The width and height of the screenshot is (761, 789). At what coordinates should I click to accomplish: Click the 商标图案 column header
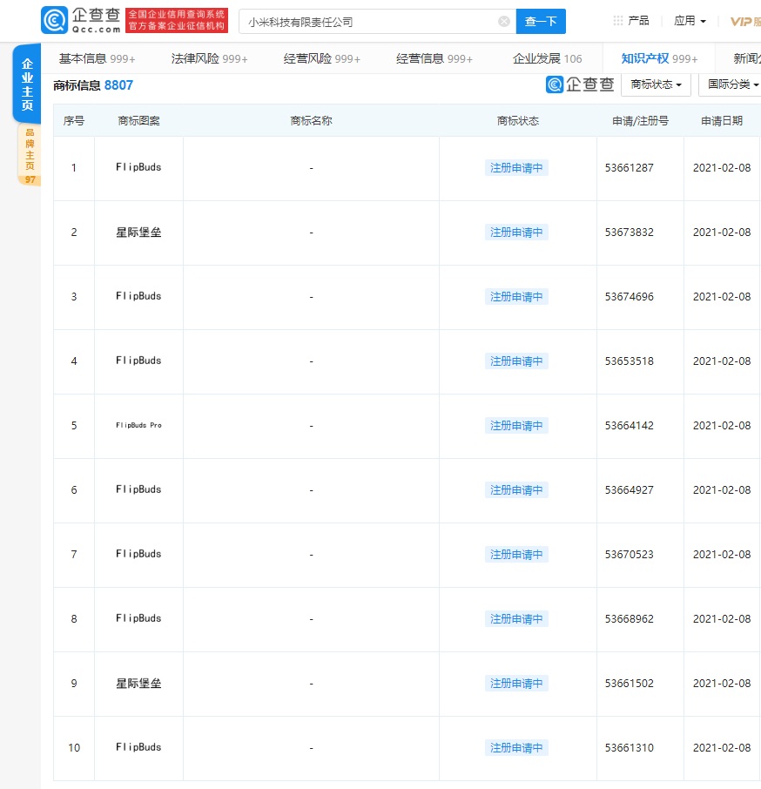coord(138,121)
